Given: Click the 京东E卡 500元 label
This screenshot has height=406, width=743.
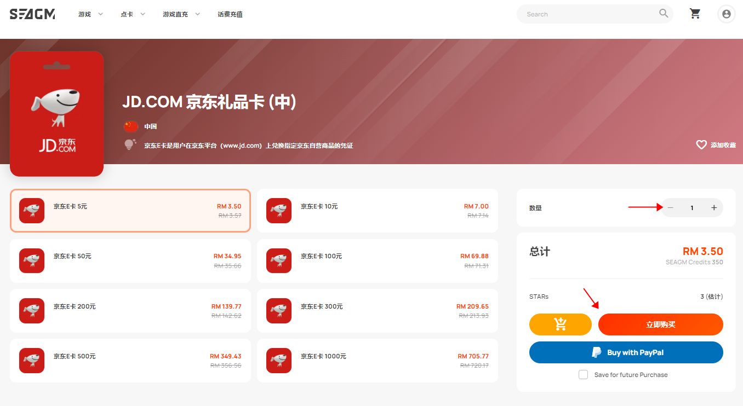Looking at the screenshot, I should (75, 356).
